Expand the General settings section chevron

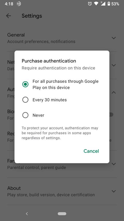pyautogui.click(x=114, y=38)
